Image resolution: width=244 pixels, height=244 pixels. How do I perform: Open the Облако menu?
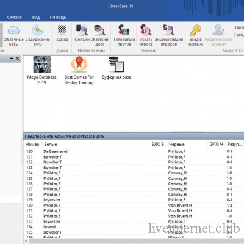[15, 18]
